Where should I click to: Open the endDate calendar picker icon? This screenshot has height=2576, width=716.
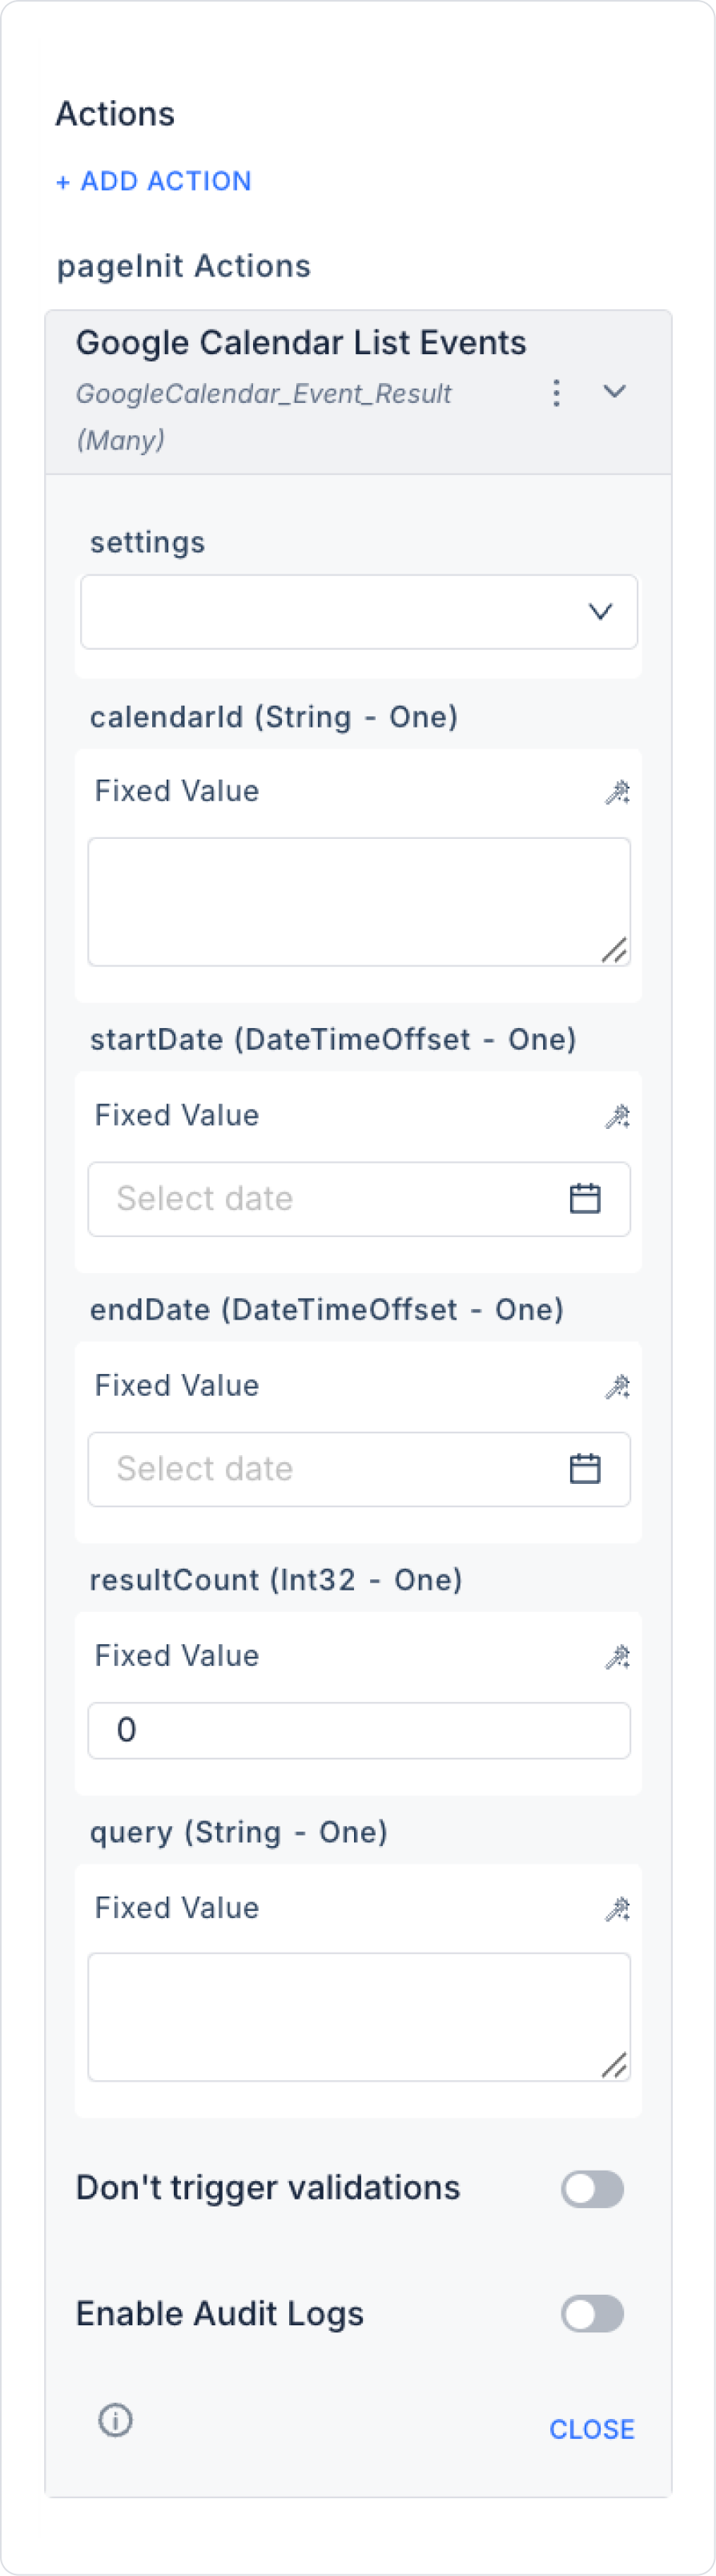[584, 1468]
